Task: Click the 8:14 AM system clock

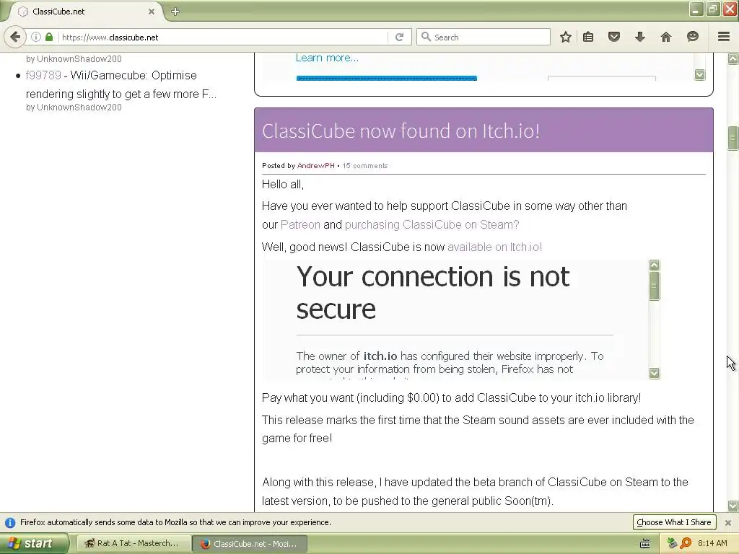Action: pyautogui.click(x=712, y=544)
